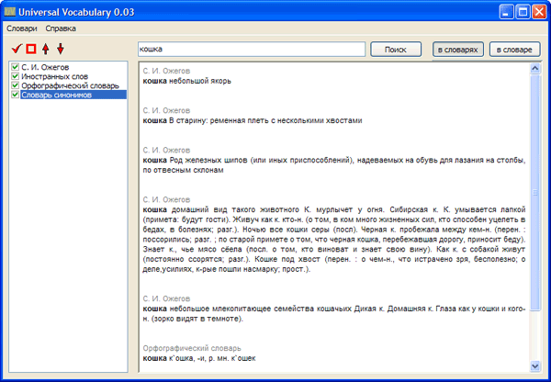Click the scrollbar down arrow in results

tap(534, 366)
